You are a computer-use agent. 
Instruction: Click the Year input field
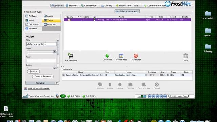[x=41, y=61]
